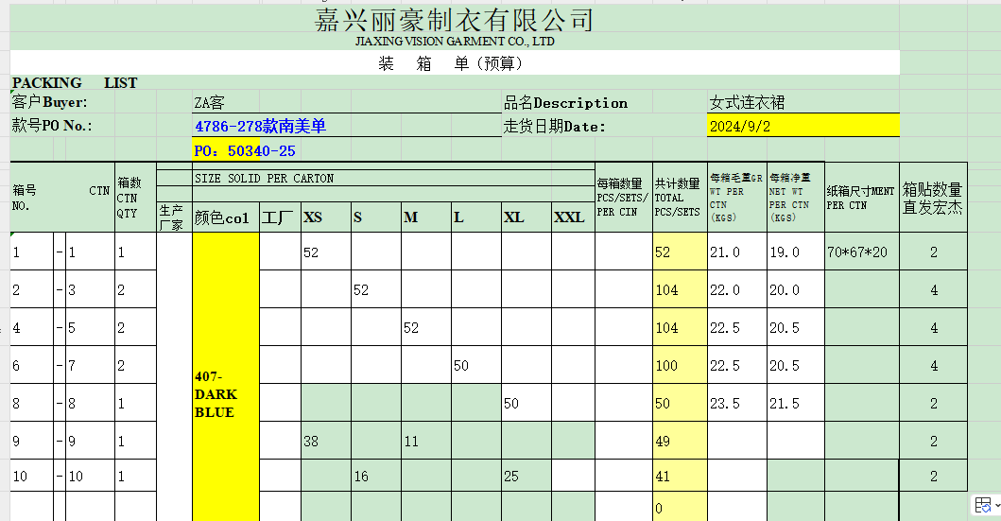Select the PACKING LIST heading cell

[76, 83]
